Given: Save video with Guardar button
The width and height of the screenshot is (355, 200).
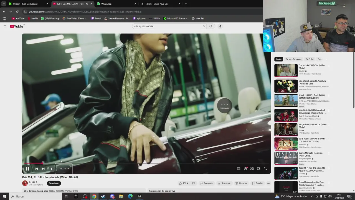Looking at the screenshot, I should click(x=257, y=183).
